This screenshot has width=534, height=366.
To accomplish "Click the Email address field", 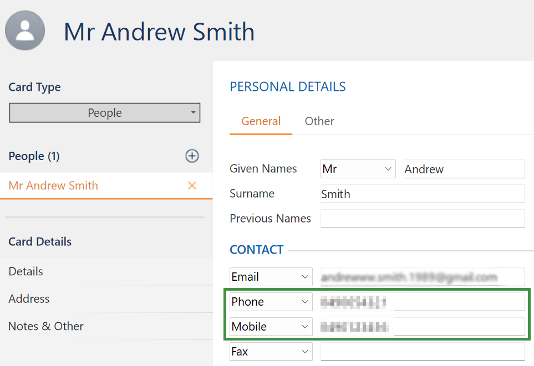I will pyautogui.click(x=422, y=277).
